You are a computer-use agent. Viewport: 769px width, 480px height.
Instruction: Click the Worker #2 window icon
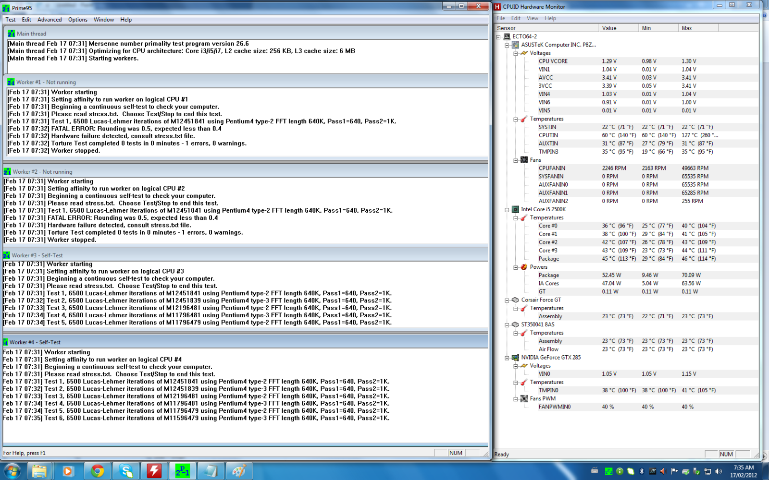tap(8, 171)
